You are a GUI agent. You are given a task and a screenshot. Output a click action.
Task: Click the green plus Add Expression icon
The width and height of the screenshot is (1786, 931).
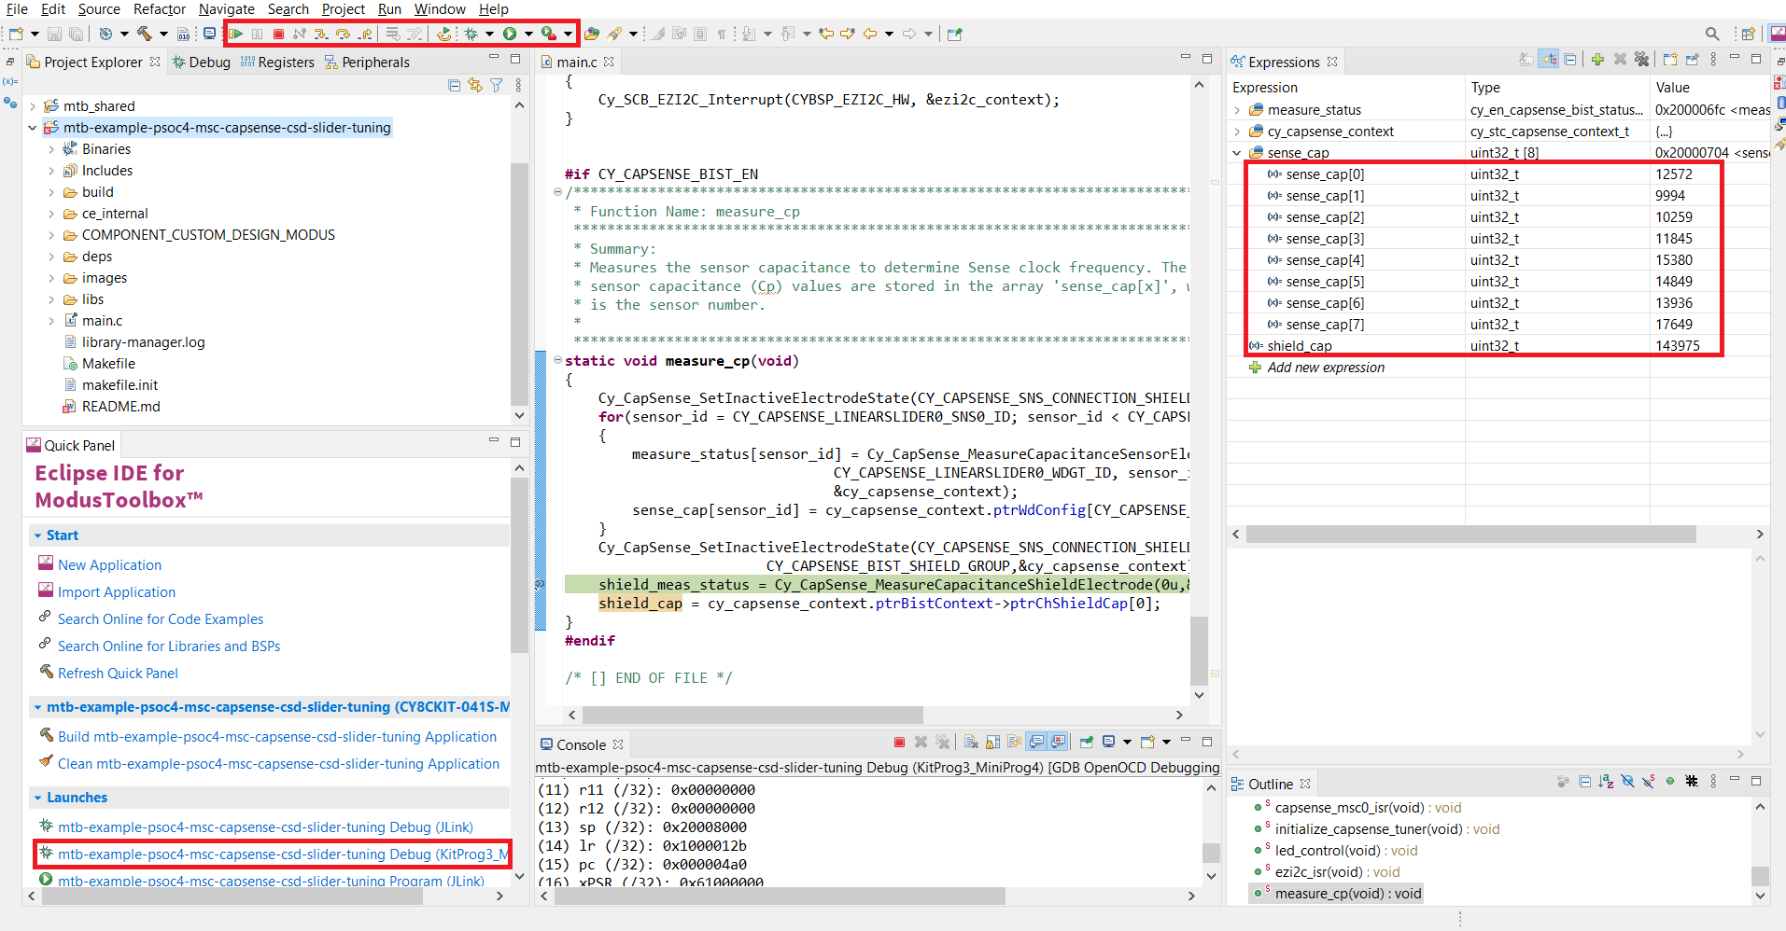tap(1597, 60)
